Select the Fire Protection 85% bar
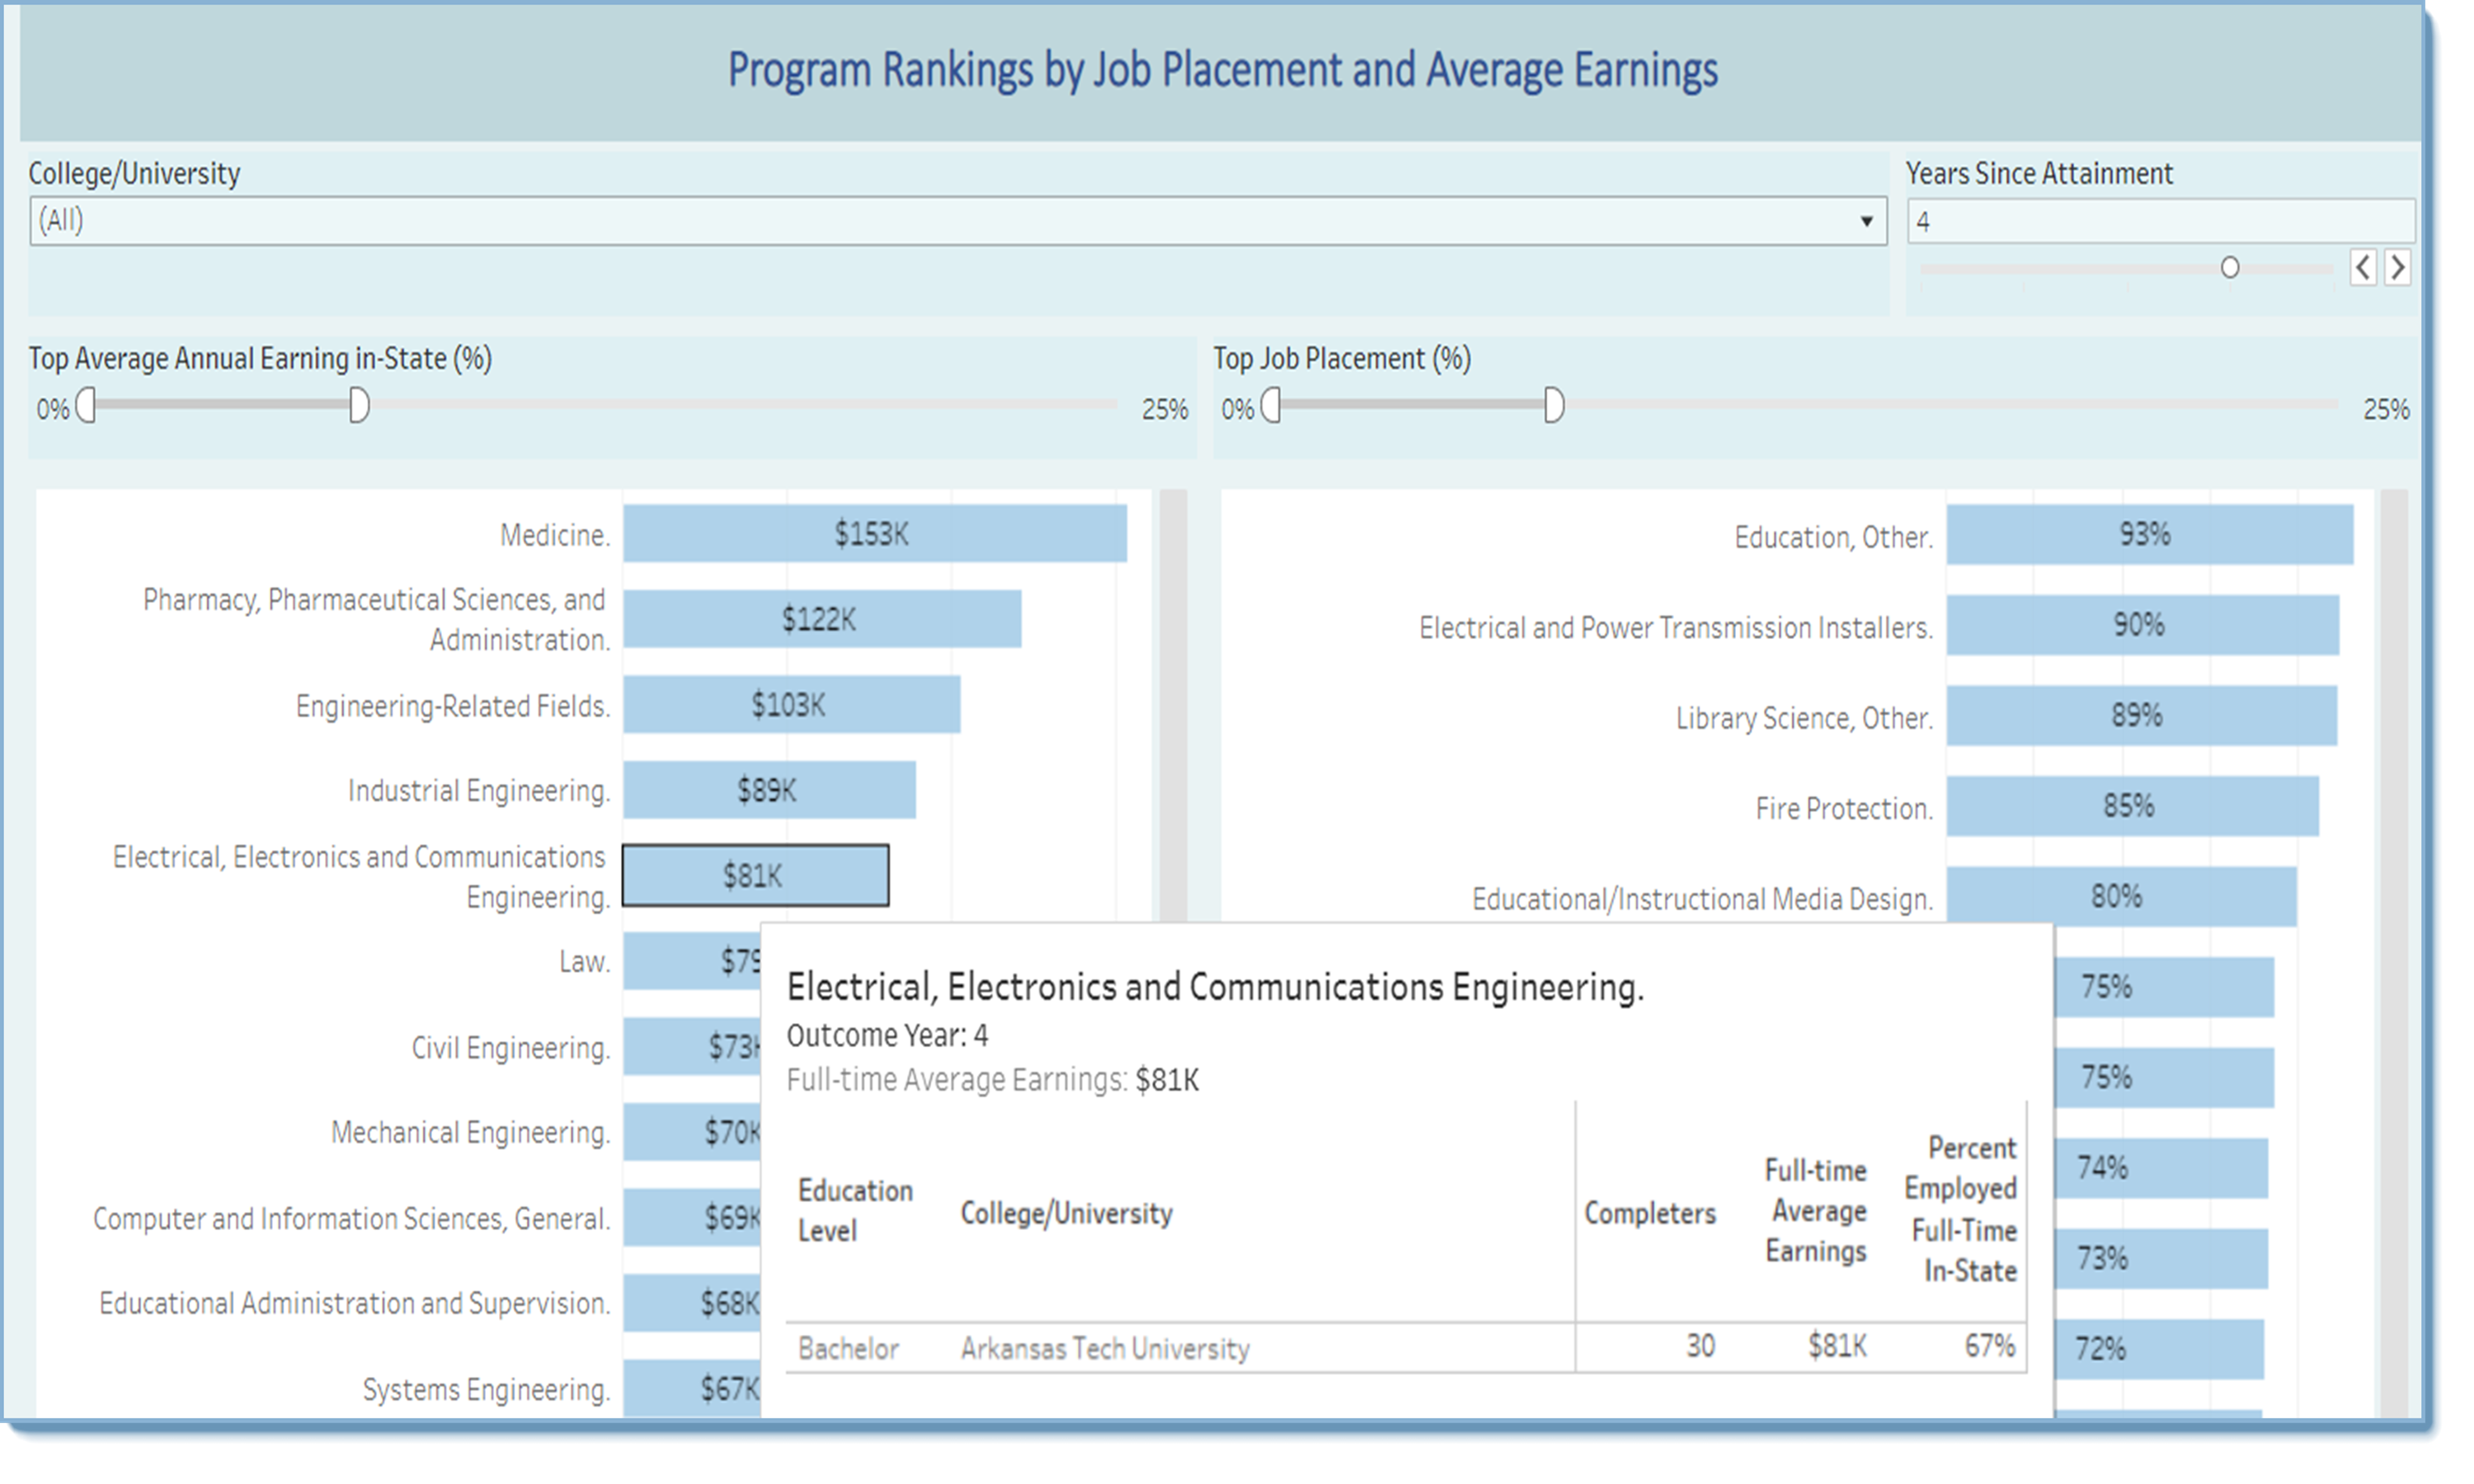 pyautogui.click(x=2133, y=806)
